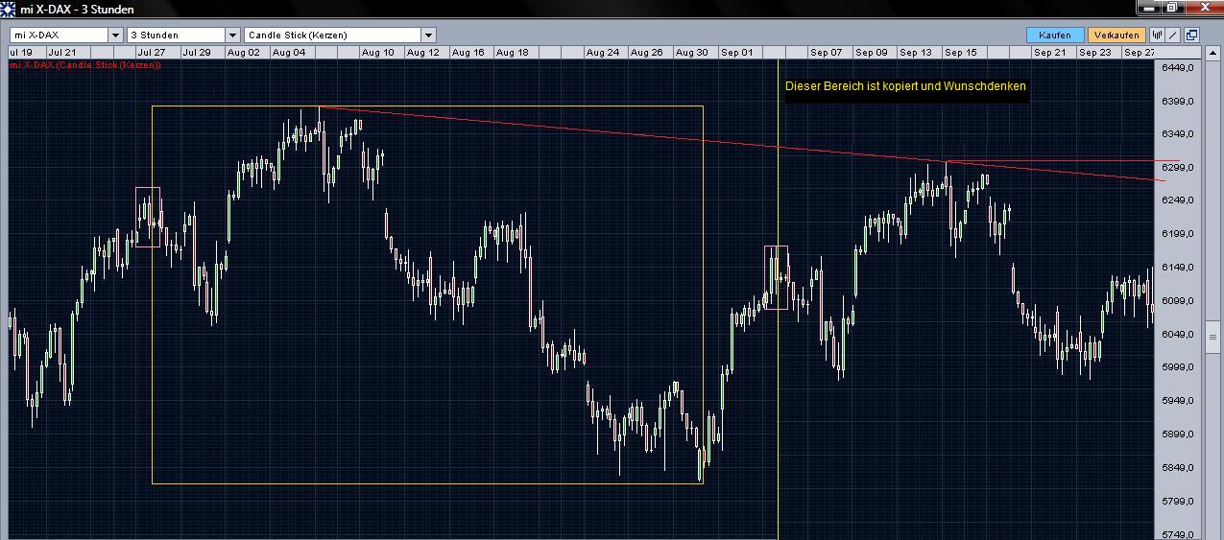Click the 6249,0 price label

(x=1177, y=200)
